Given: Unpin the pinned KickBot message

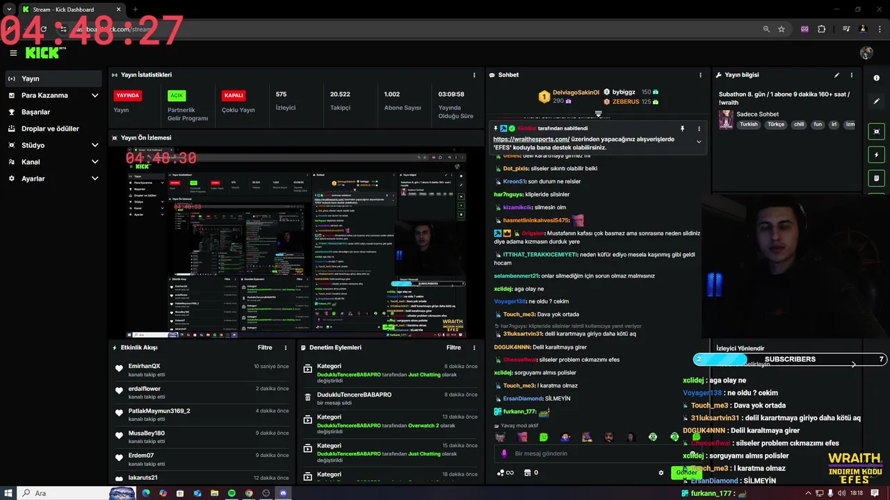Looking at the screenshot, I should coord(682,128).
